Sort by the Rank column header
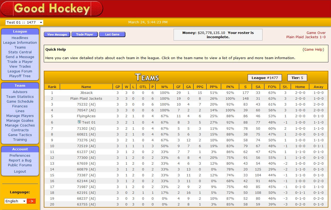Screen dimensions: 331x210 [x=52, y=87]
